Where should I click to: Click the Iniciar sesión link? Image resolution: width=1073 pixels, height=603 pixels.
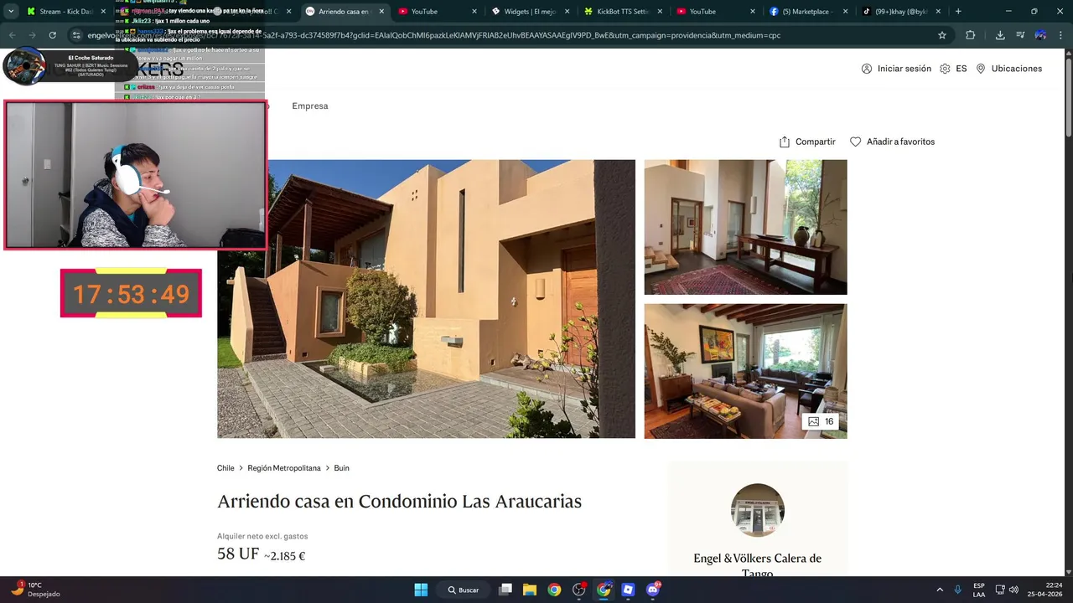click(905, 69)
